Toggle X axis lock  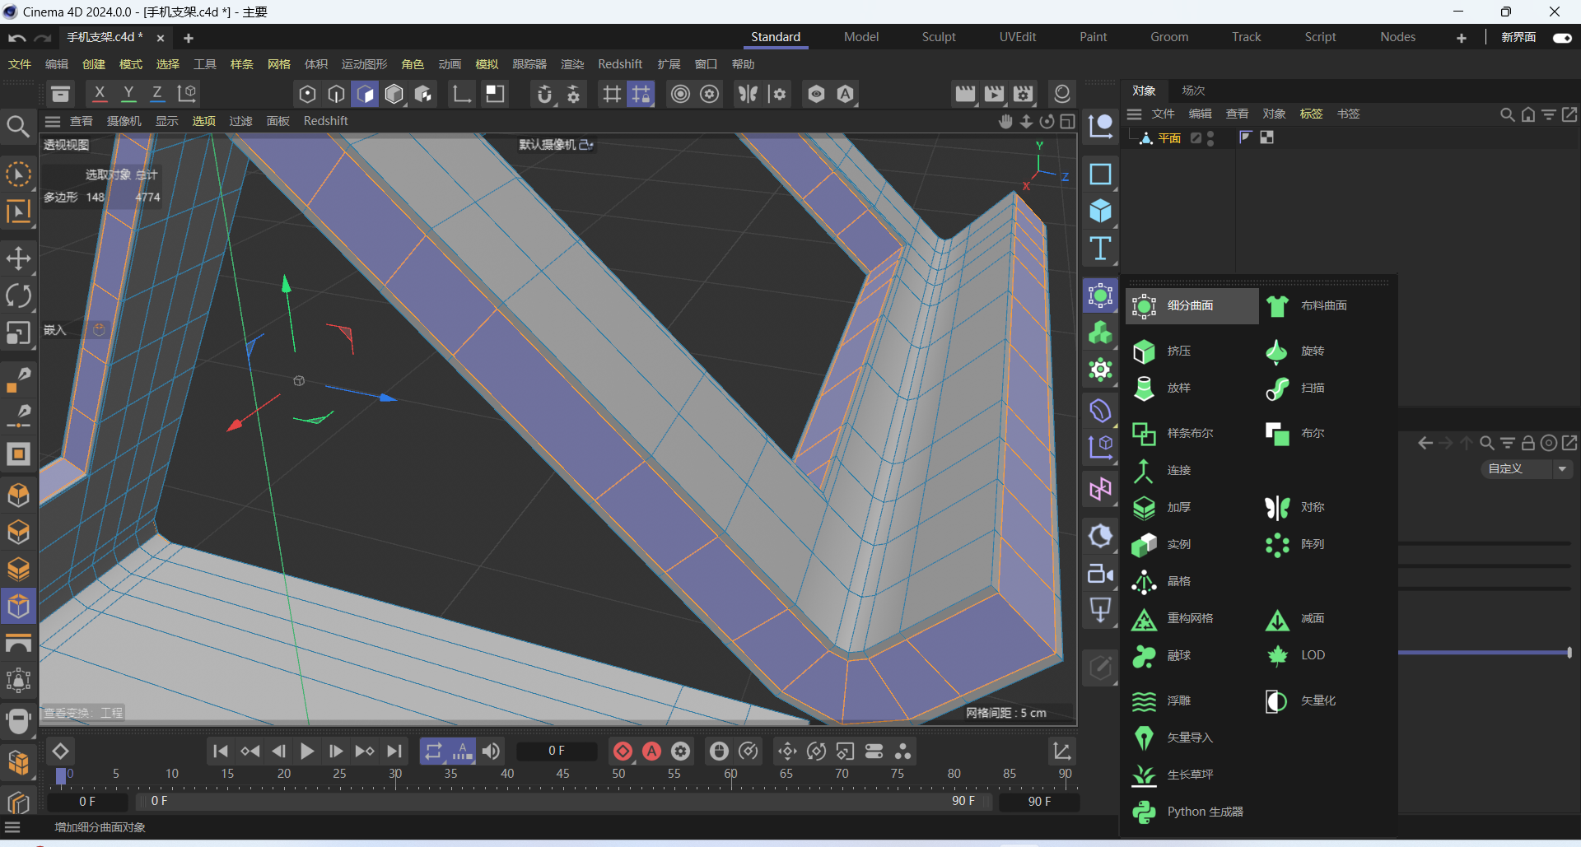point(100,94)
